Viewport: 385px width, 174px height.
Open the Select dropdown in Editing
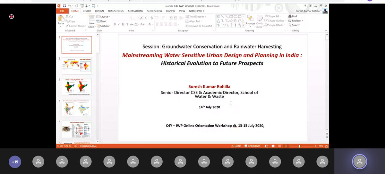pyautogui.click(x=294, y=25)
